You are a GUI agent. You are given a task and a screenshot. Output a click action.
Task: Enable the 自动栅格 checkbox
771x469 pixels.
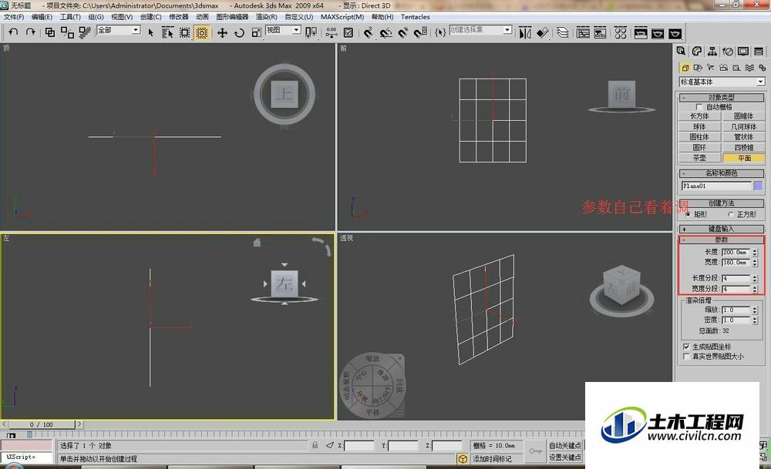pyautogui.click(x=699, y=106)
